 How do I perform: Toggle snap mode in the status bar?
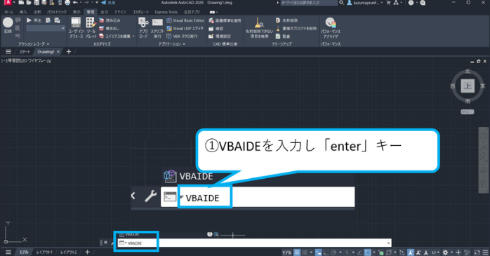tap(305, 252)
